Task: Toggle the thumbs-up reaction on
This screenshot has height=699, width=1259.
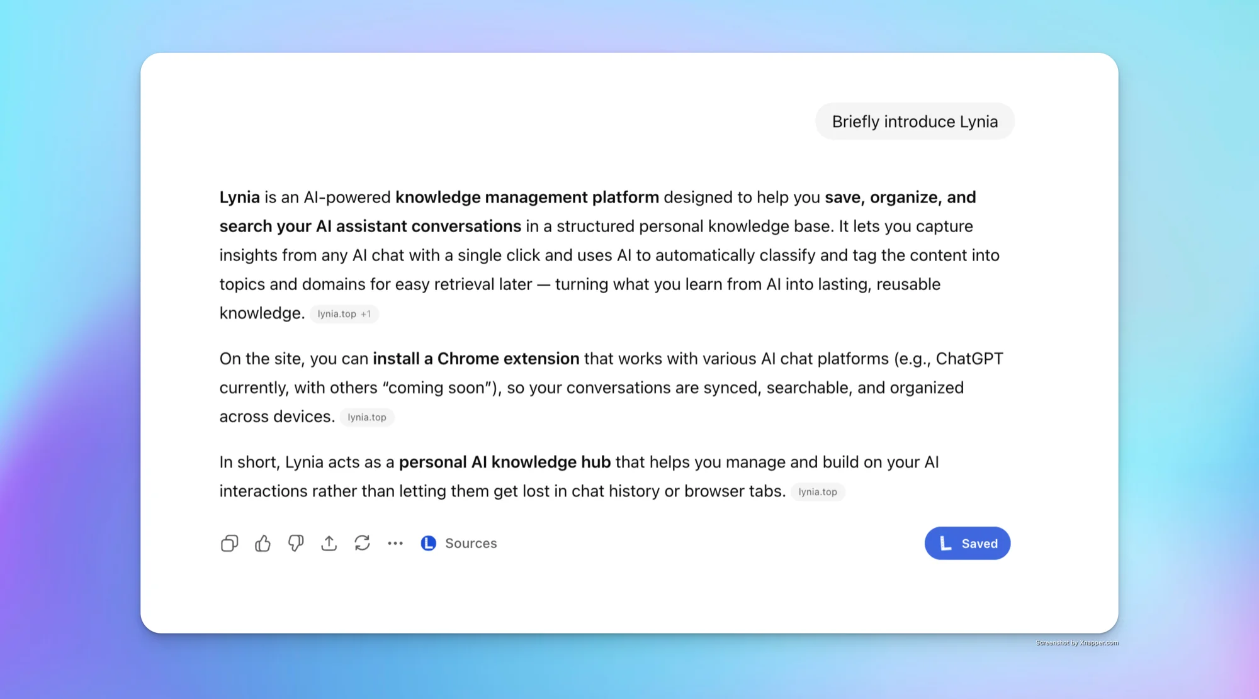Action: click(263, 543)
